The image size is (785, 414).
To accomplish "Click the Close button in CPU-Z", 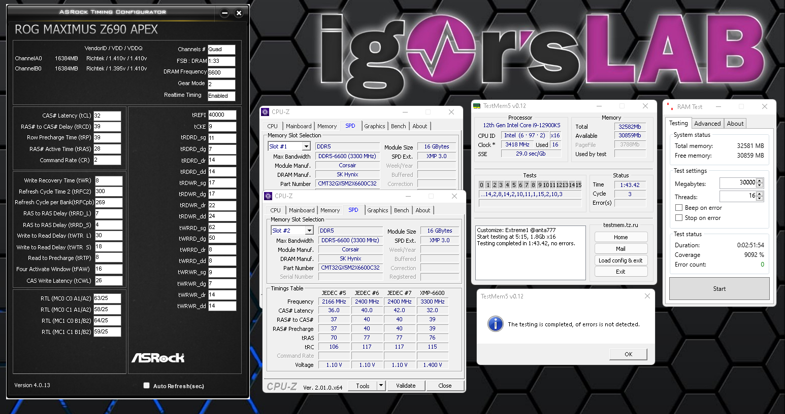I will (445, 386).
